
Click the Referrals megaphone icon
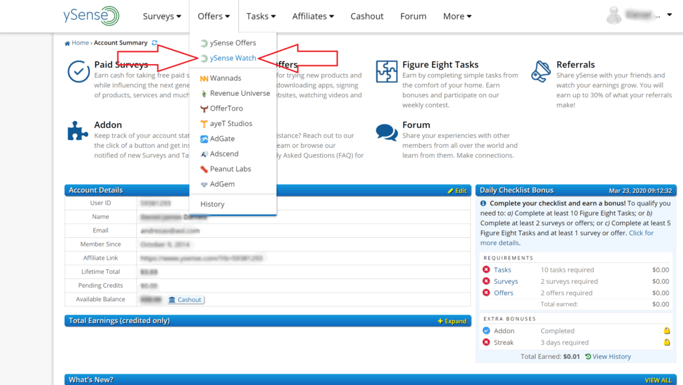pyautogui.click(x=541, y=71)
